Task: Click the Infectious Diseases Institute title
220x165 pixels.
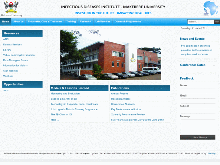Action: (113, 7)
